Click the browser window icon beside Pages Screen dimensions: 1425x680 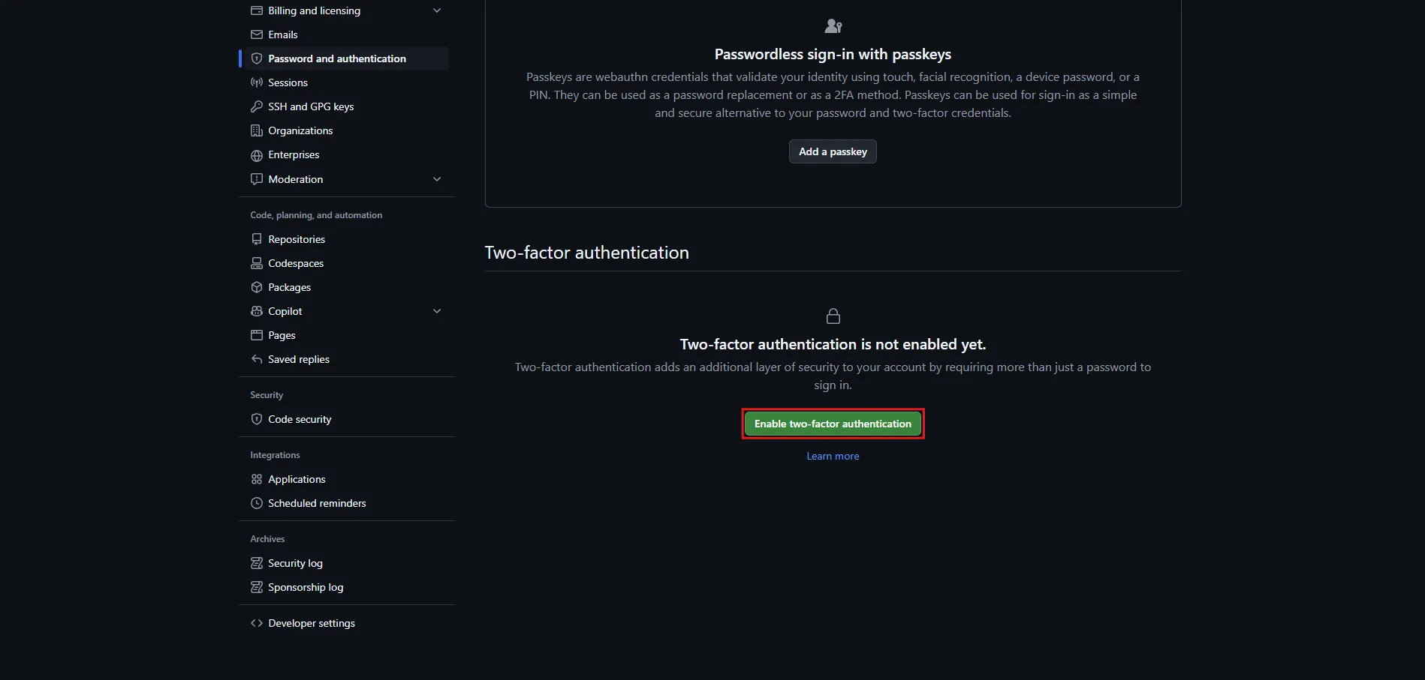click(x=257, y=335)
